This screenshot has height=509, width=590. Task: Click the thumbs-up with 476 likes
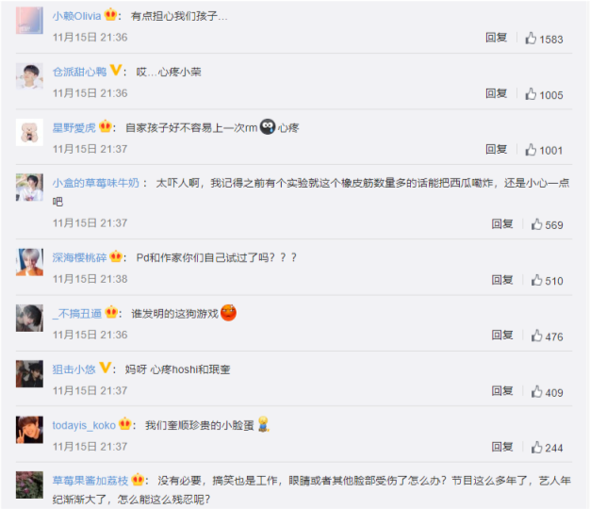[x=536, y=336]
